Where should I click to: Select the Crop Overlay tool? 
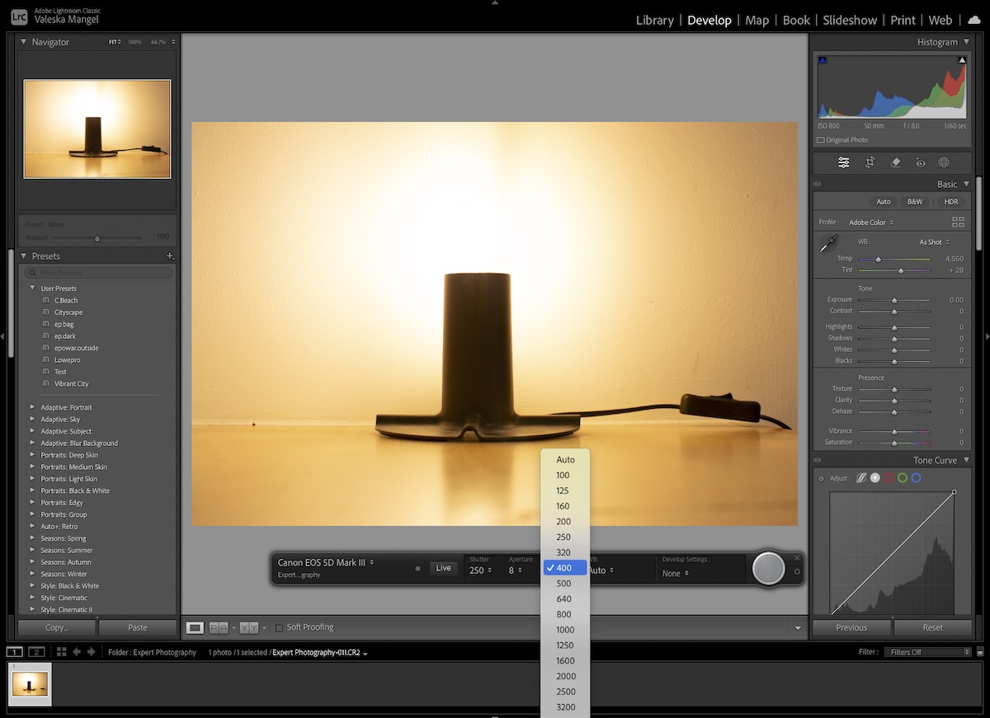click(870, 162)
